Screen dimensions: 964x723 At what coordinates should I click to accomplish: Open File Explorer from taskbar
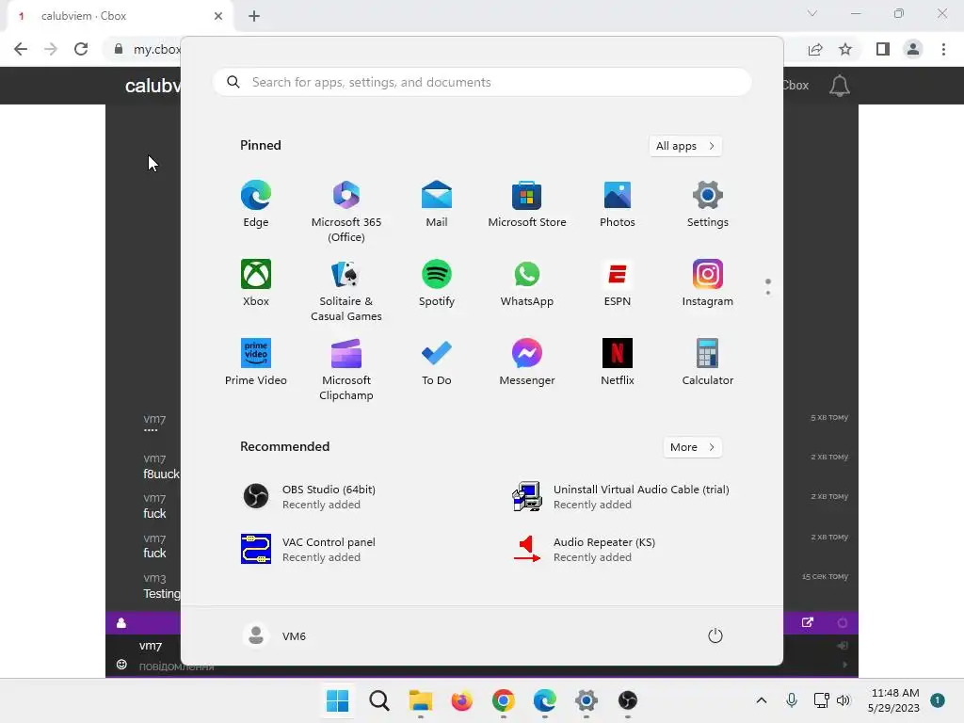click(421, 700)
